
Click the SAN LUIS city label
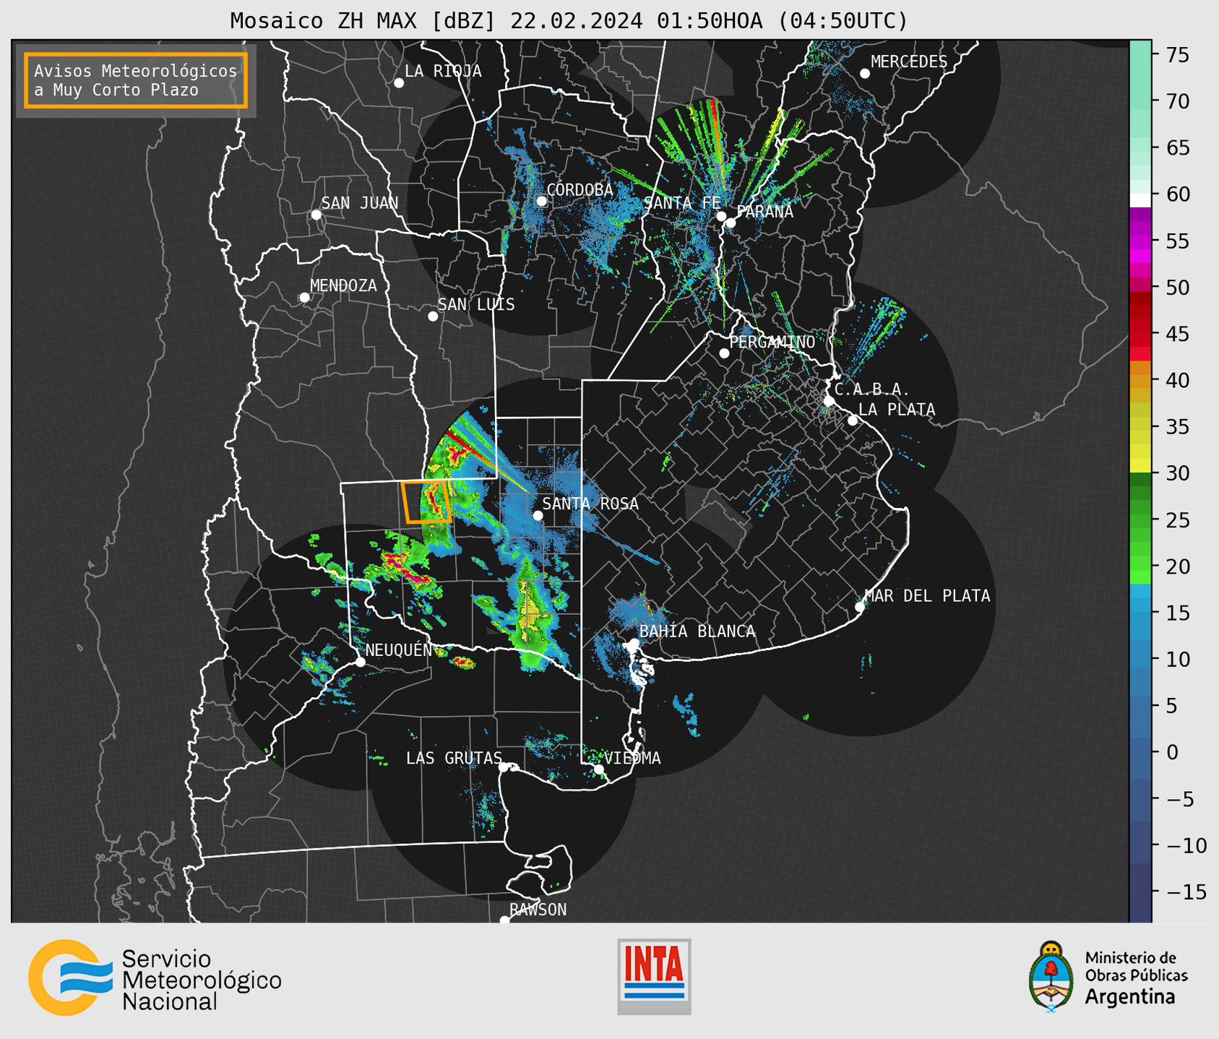[x=476, y=304]
